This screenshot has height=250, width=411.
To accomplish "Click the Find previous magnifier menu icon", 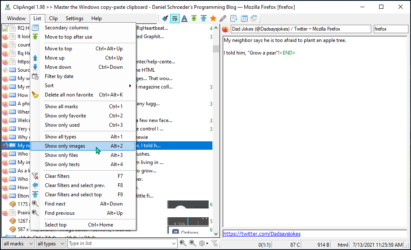I will [35, 213].
